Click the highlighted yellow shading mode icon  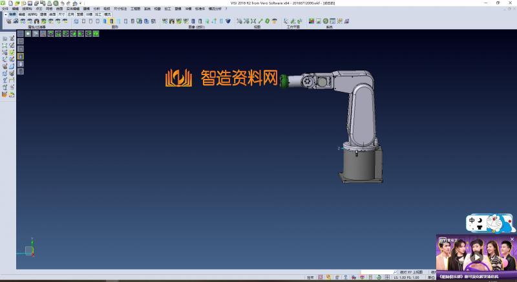click(x=111, y=21)
